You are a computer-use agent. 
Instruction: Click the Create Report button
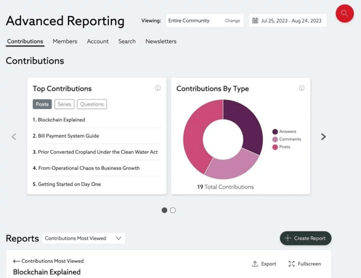[305, 238]
